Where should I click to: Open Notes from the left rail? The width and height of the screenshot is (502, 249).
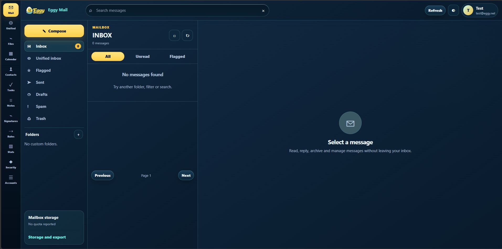(x=11, y=103)
